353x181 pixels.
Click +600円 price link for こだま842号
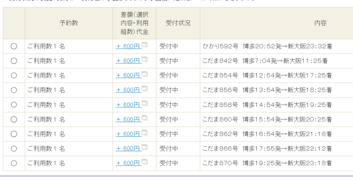point(128,61)
